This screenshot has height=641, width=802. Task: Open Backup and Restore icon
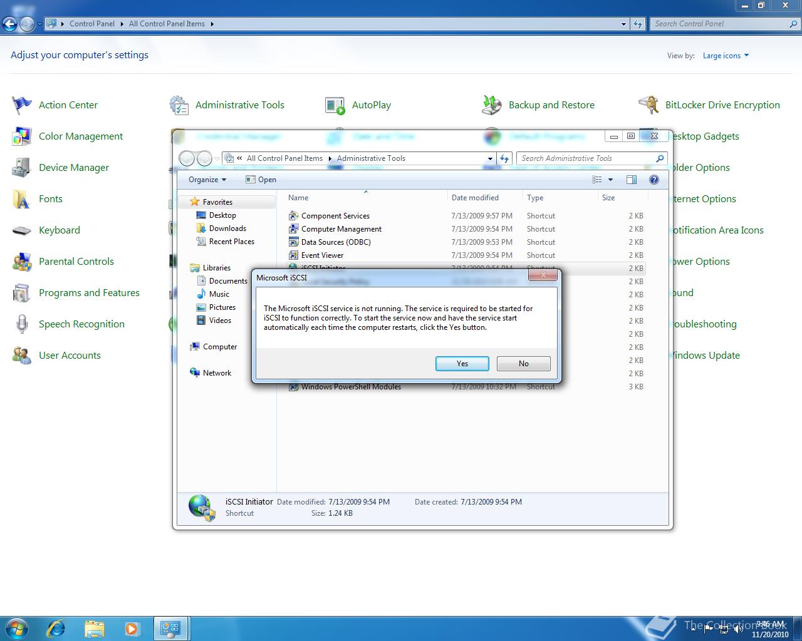(492, 105)
